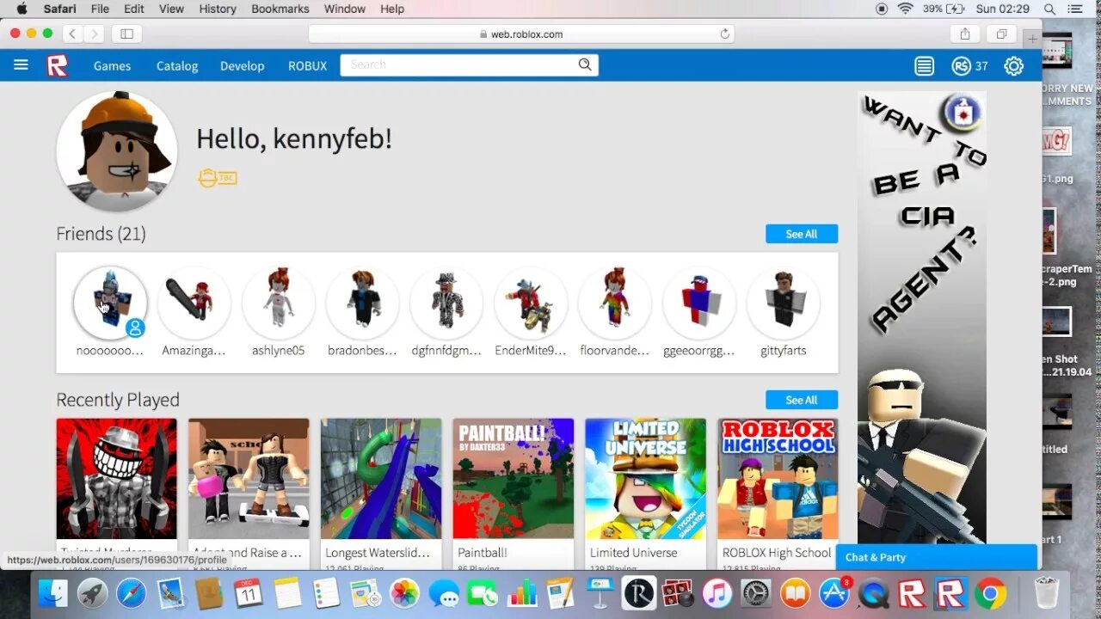Open friend Amazinga's avatar

[194, 303]
